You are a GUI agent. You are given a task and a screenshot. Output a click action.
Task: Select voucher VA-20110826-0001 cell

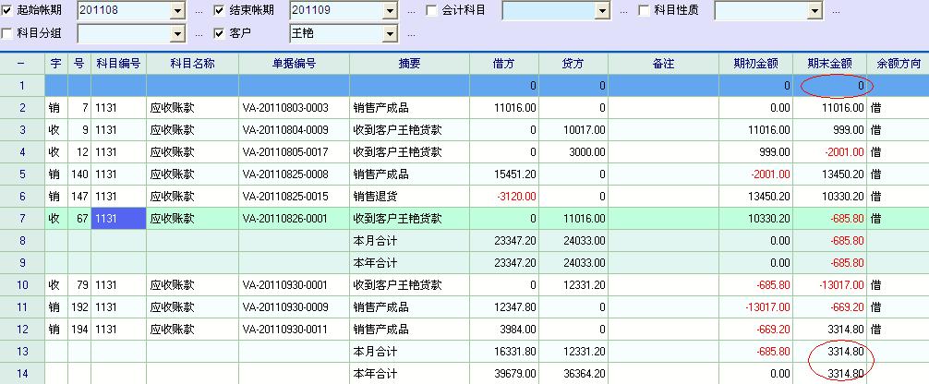point(294,219)
